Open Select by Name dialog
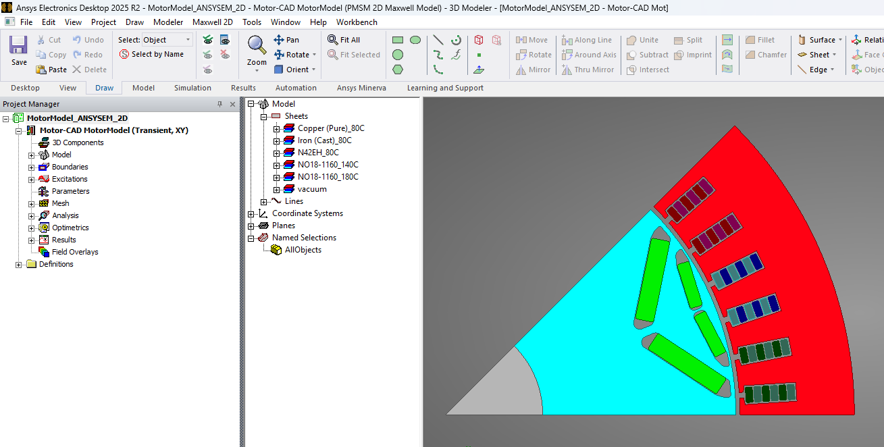 click(x=151, y=54)
